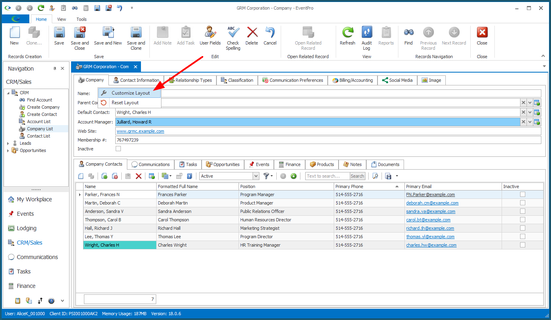Open www.grmc.example.com web site link
551x320 pixels.
[140, 131]
